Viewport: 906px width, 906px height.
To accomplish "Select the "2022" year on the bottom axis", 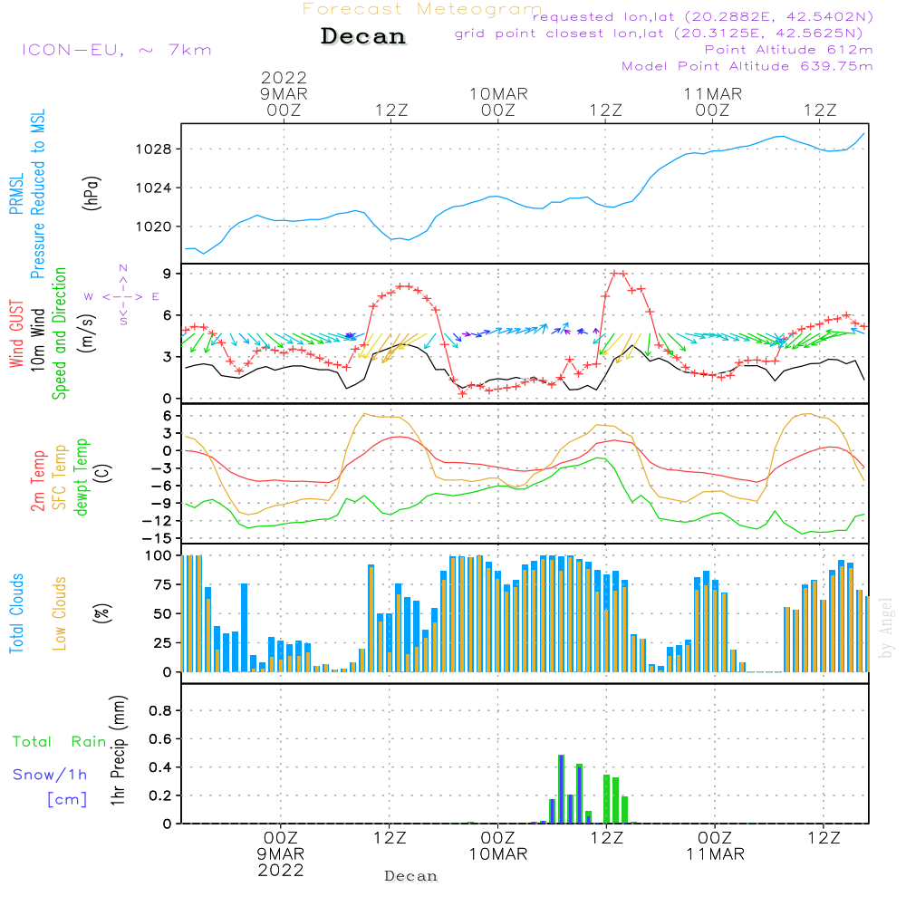I will coord(281,870).
